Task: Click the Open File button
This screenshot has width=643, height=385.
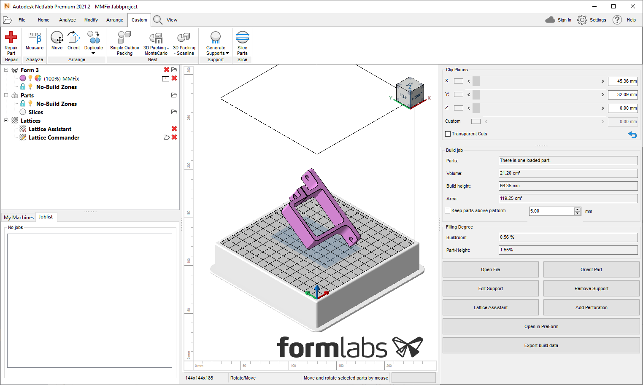Action: click(x=491, y=269)
